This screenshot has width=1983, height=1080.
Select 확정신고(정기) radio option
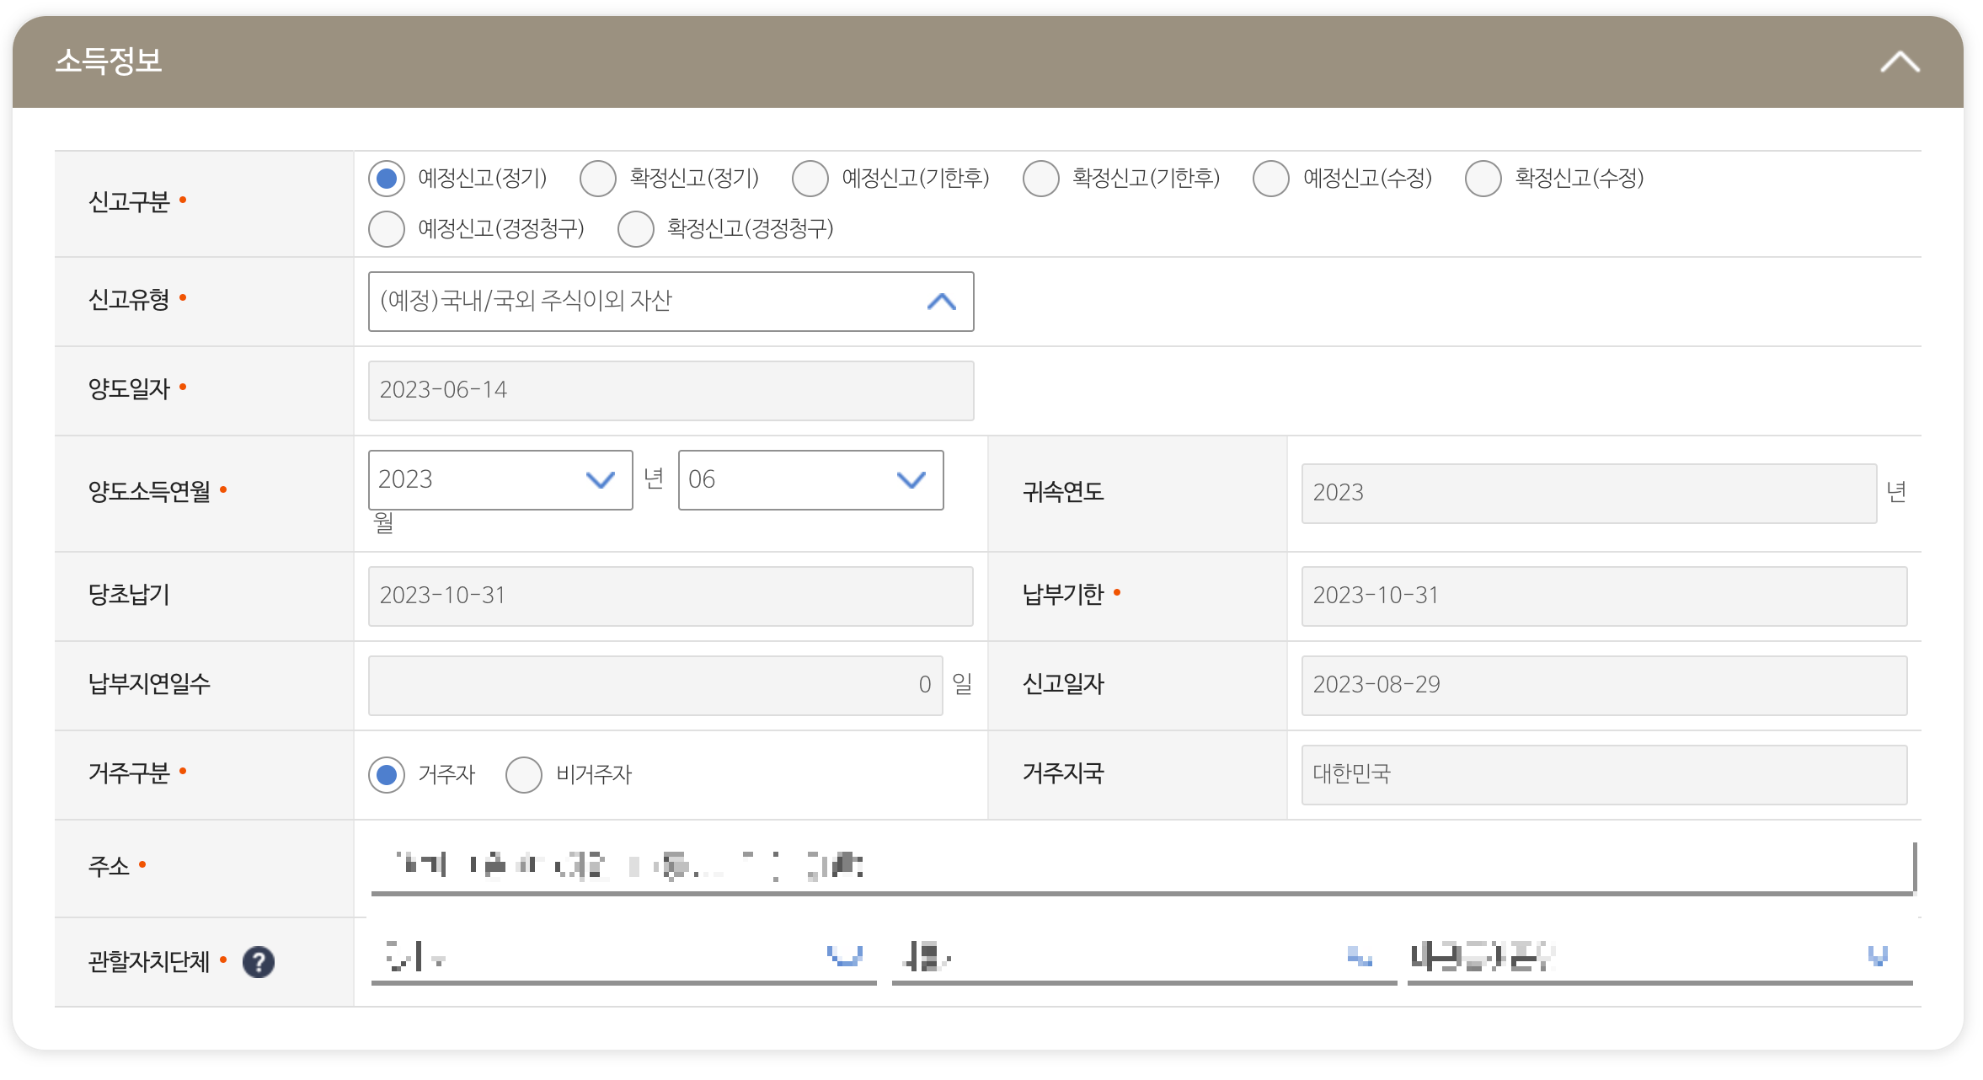coord(598,179)
